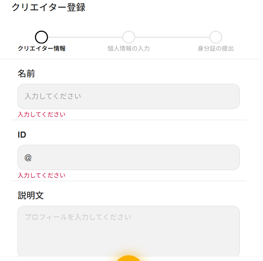The width and height of the screenshot is (263, 261).
Task: Click the @ prefix symbol in the ID field
Action: pyautogui.click(x=28, y=157)
